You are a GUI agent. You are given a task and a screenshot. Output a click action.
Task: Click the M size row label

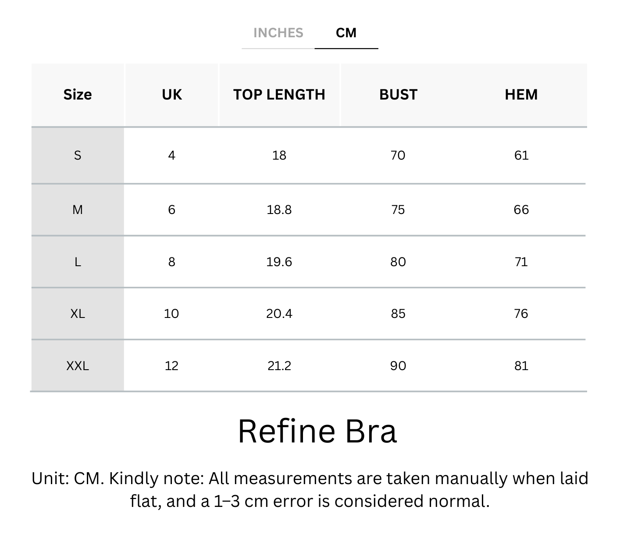tap(78, 210)
